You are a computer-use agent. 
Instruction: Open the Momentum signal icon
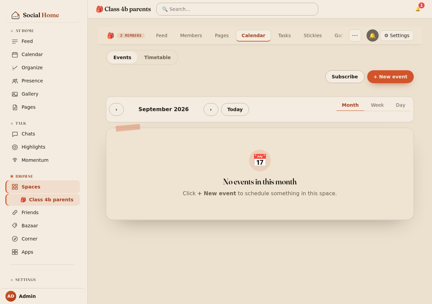tap(15, 160)
